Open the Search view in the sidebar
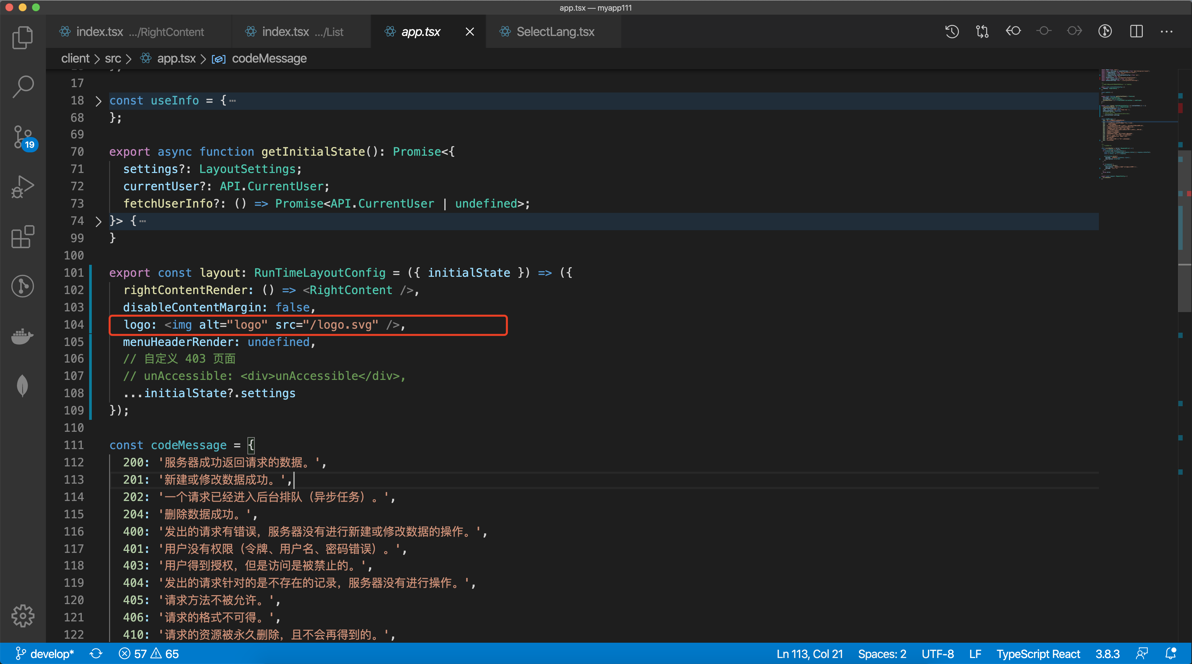Viewport: 1192px width, 664px height. (23, 86)
